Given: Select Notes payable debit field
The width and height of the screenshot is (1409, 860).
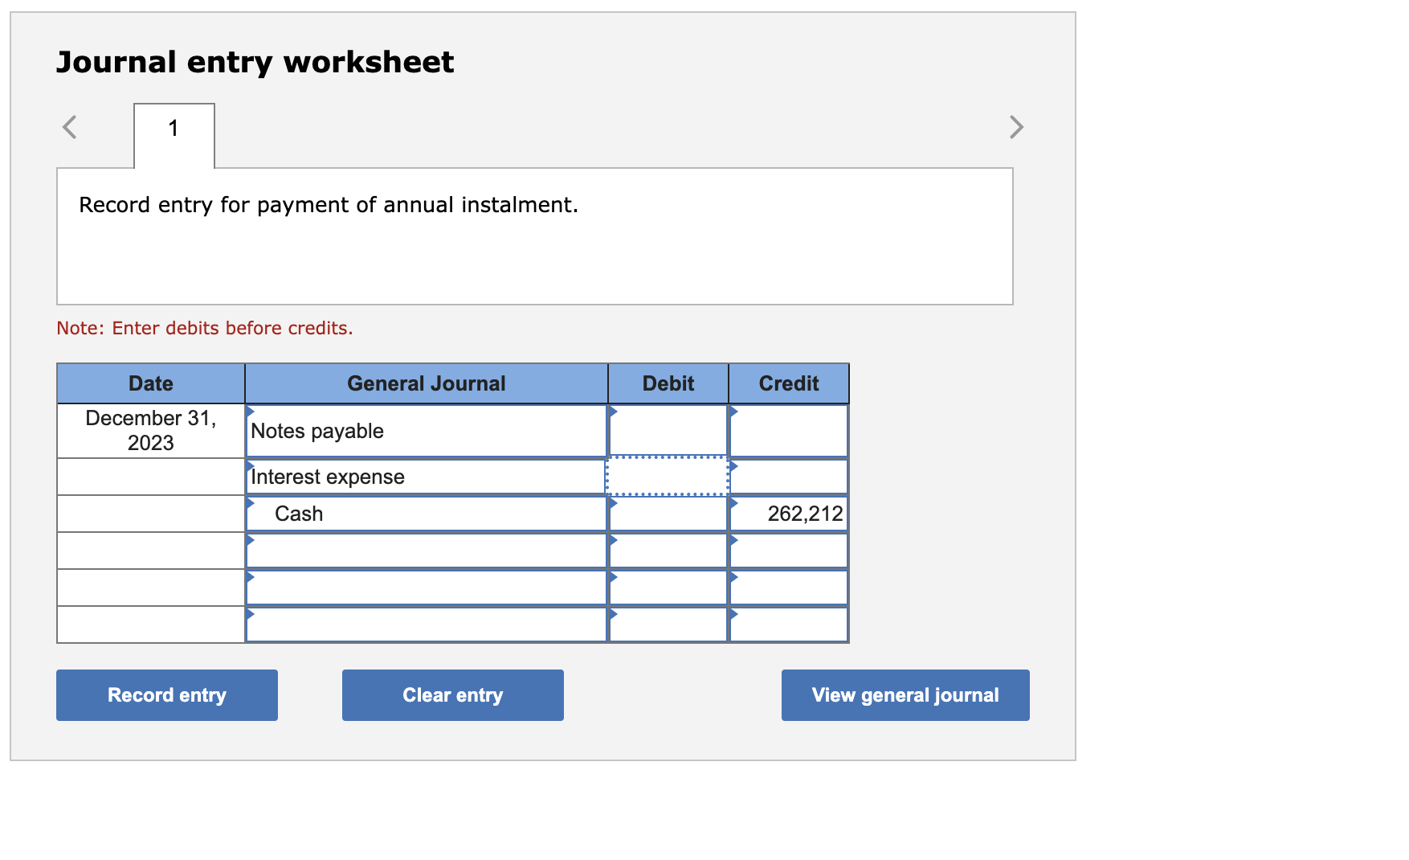Looking at the screenshot, I should pos(668,431).
